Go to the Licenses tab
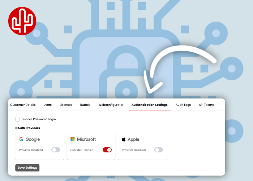 (66, 105)
